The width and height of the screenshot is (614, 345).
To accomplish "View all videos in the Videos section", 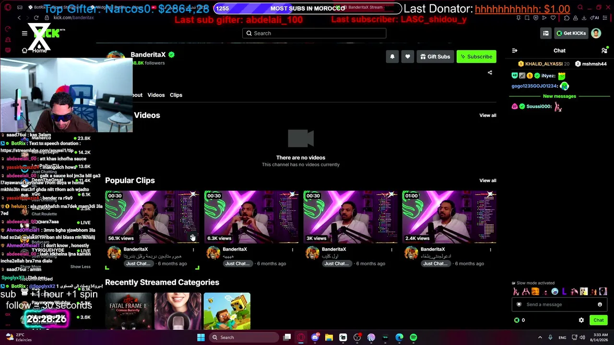I will pyautogui.click(x=488, y=115).
